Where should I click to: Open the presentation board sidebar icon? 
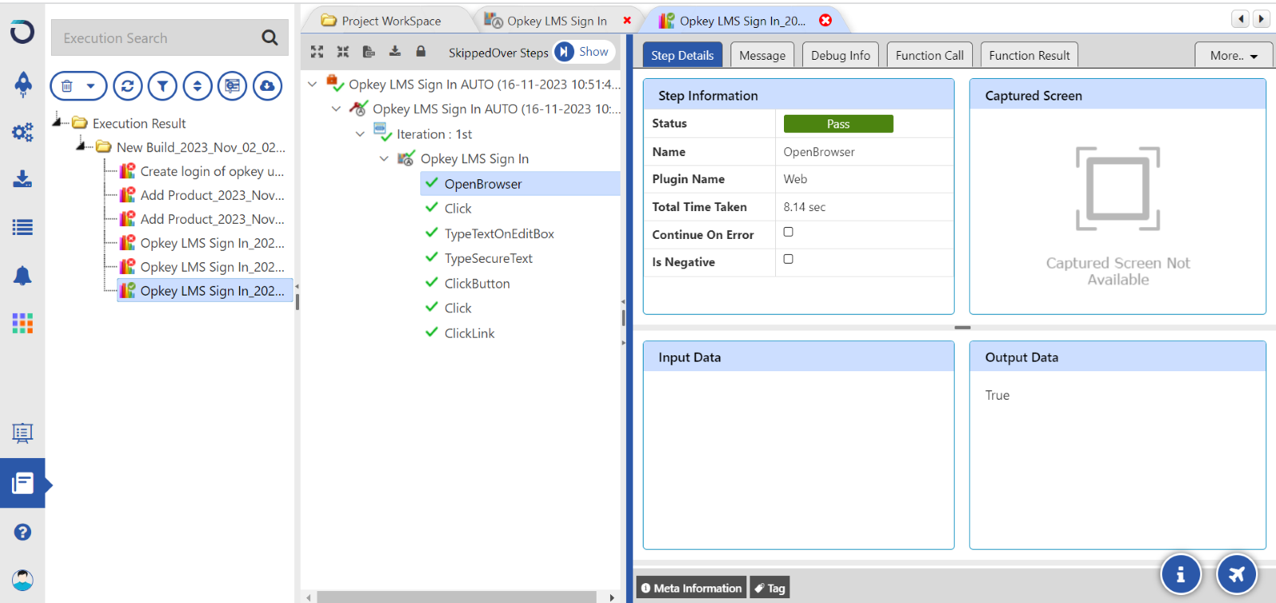pyautogui.click(x=22, y=433)
